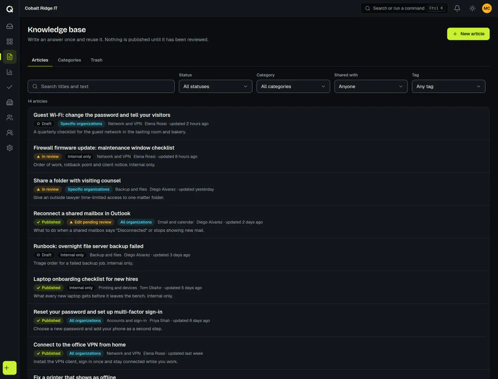498x379 pixels.
Task: Click In review badge on Share a folder row
Action: (x=48, y=189)
